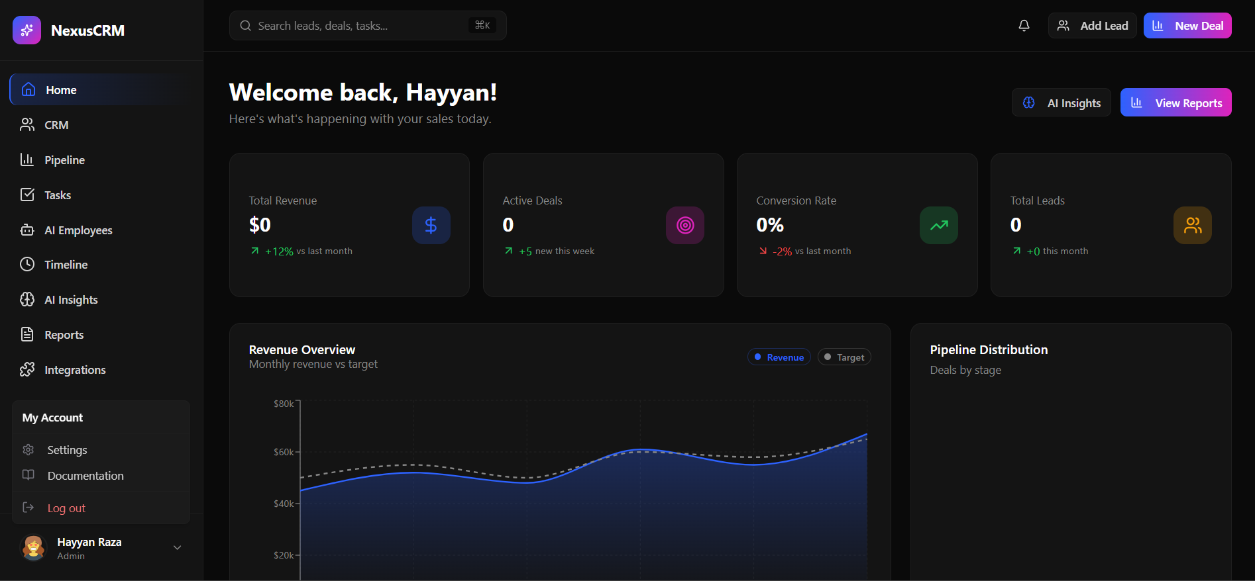Open the Documentation link
This screenshot has width=1255, height=581.
[x=101, y=475]
